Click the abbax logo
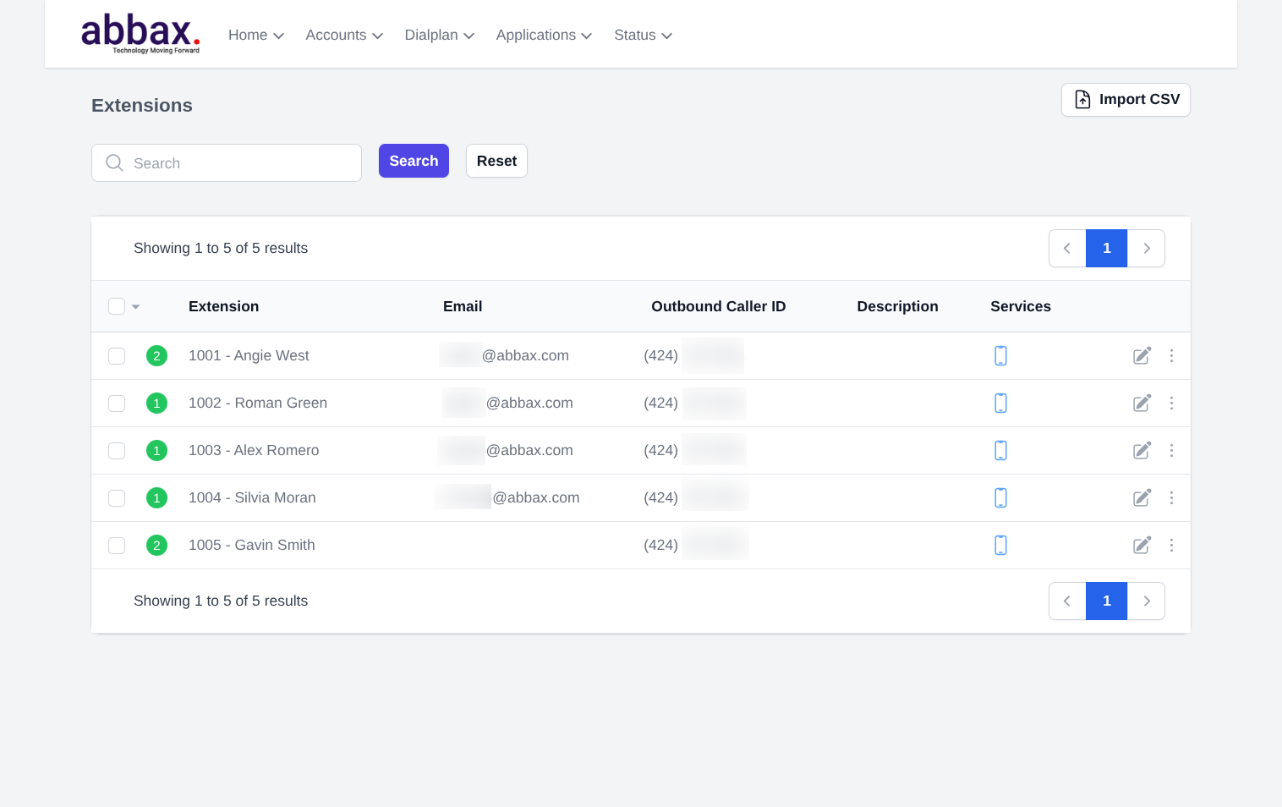The width and height of the screenshot is (1282, 807). 140,34
